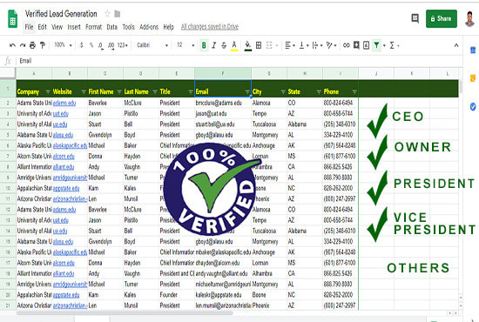Open alasu.edu link in row 5
Viewport: 479px width, 322px height.
[63, 135]
